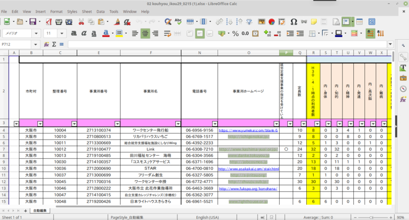Click the Print icon

(x=59, y=22)
